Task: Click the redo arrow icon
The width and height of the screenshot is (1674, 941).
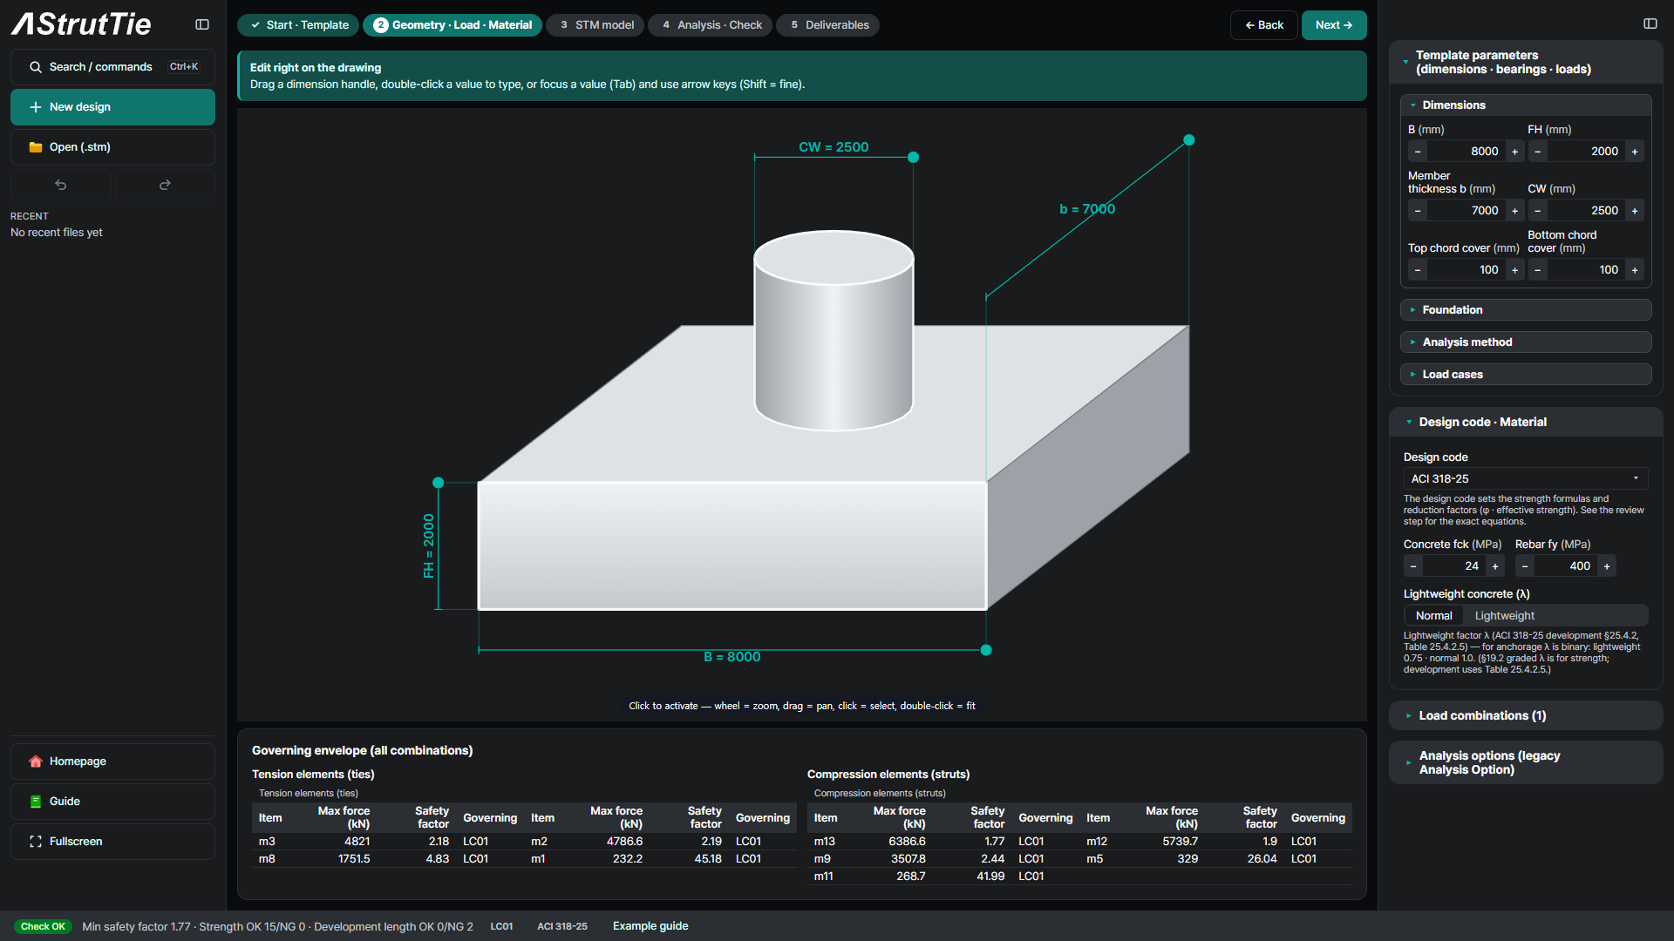Action: (x=165, y=185)
